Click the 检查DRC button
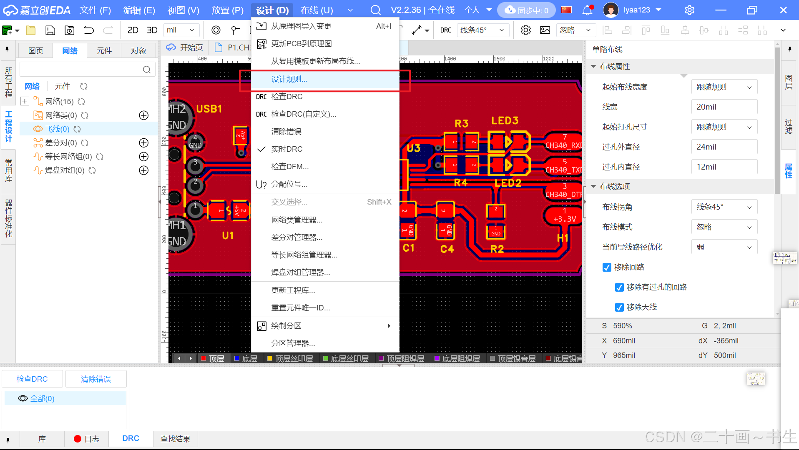Screen dimensions: 799x450 [x=32, y=379]
